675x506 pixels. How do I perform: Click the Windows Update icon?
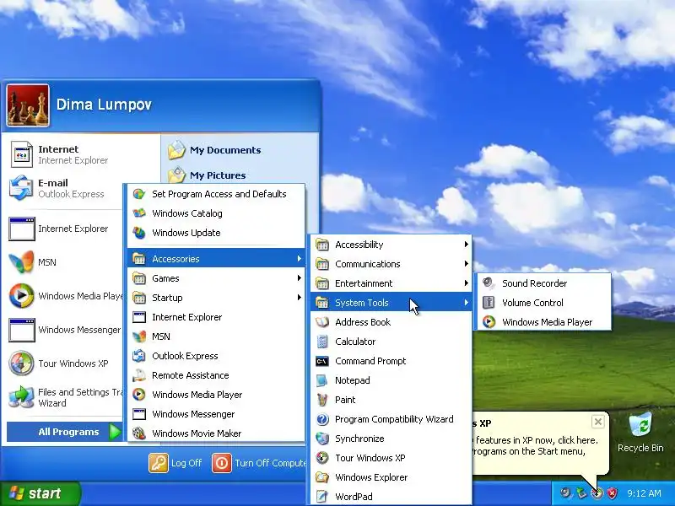point(139,233)
